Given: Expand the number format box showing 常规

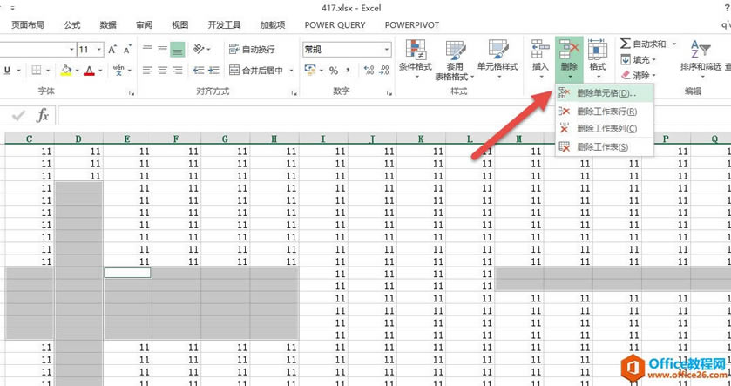Looking at the screenshot, I should (x=387, y=50).
